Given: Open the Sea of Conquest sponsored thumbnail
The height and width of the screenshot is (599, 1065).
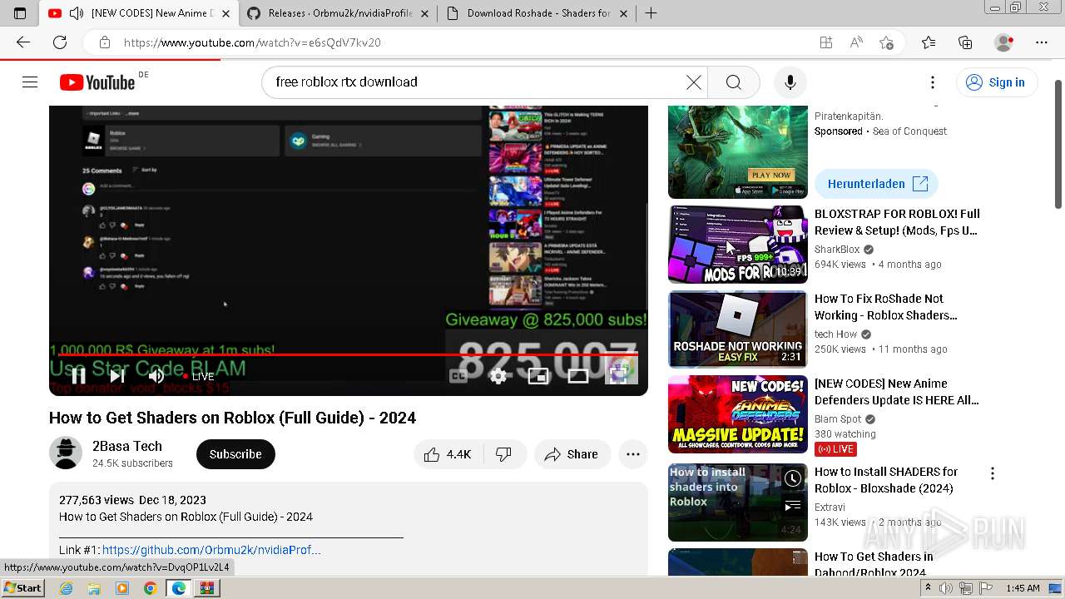Looking at the screenshot, I should click(738, 151).
